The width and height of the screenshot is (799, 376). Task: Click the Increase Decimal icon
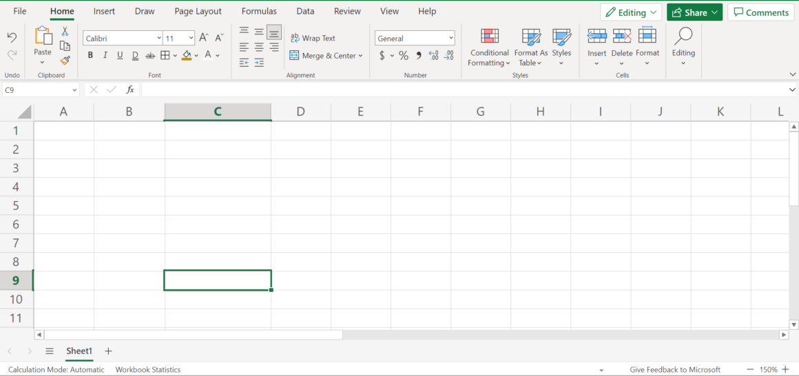coord(434,56)
